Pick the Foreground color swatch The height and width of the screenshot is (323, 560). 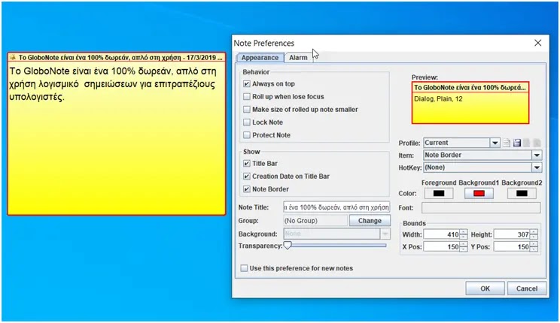[439, 194]
